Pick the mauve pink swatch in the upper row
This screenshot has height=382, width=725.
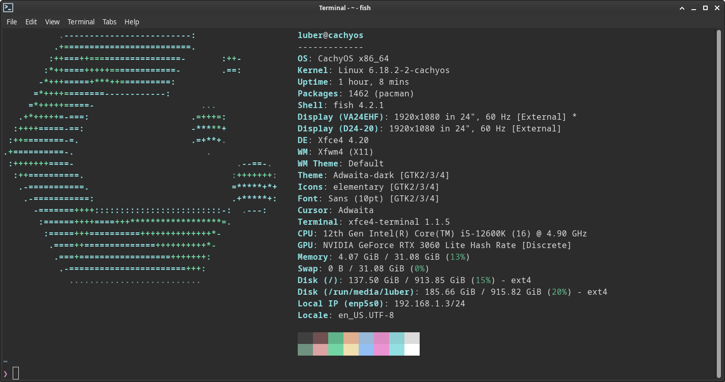[382, 338]
